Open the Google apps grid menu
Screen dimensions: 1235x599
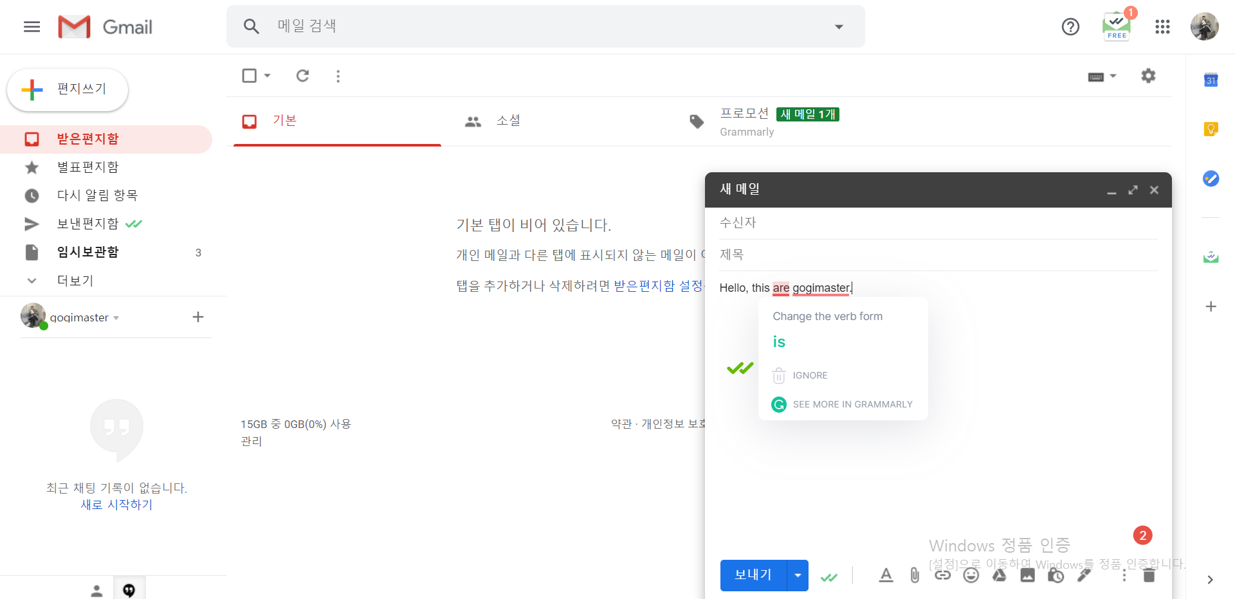(x=1162, y=26)
